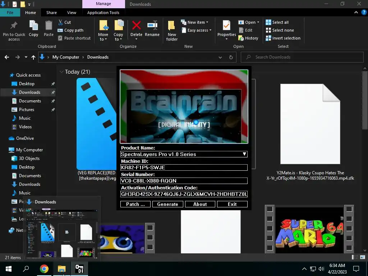Click the Copy icon in Clipboard group
The height and width of the screenshot is (276, 368).
33,26
